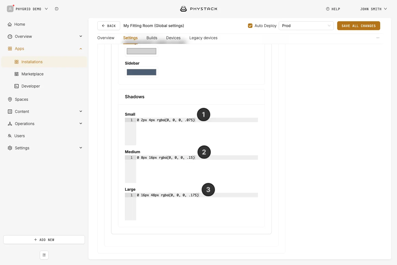Click the Developer terminal icon

[17, 86]
